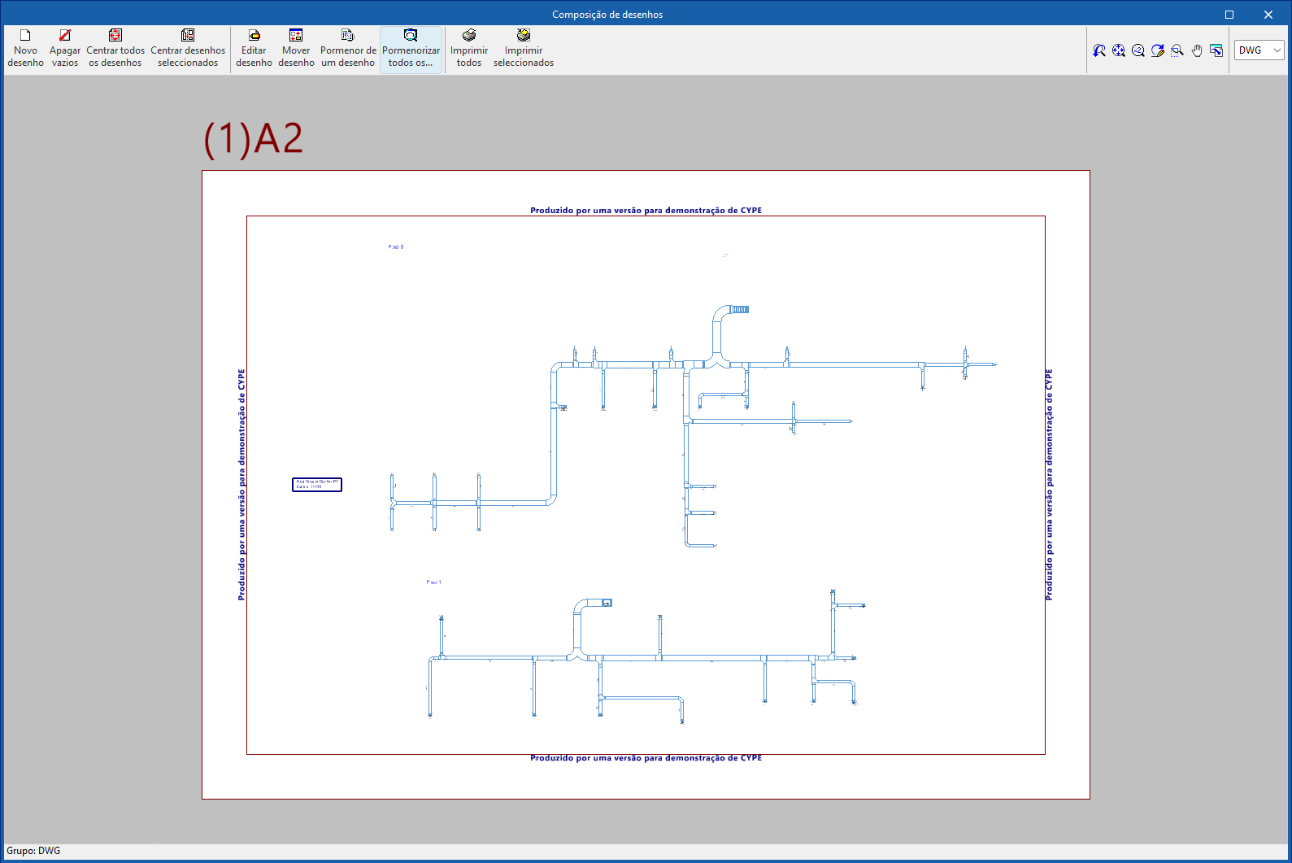Viewport: 1292px width, 863px height.
Task: Maximize the Composição de desenhos window
Action: coord(1229,15)
